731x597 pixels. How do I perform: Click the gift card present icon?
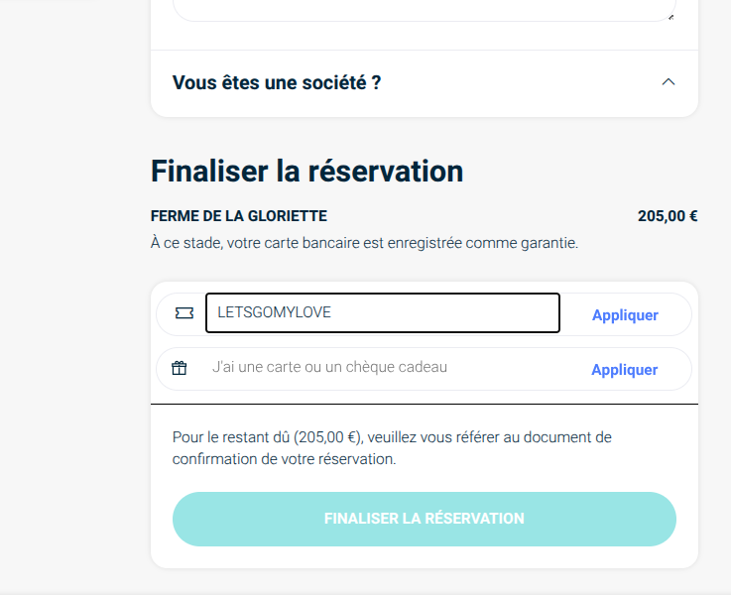[x=180, y=369]
